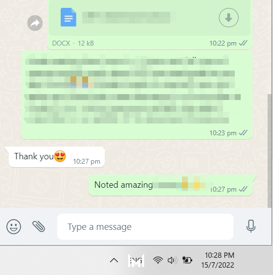This screenshot has width=273, height=275.
Task: Click the blue document file icon
Action: 68,17
